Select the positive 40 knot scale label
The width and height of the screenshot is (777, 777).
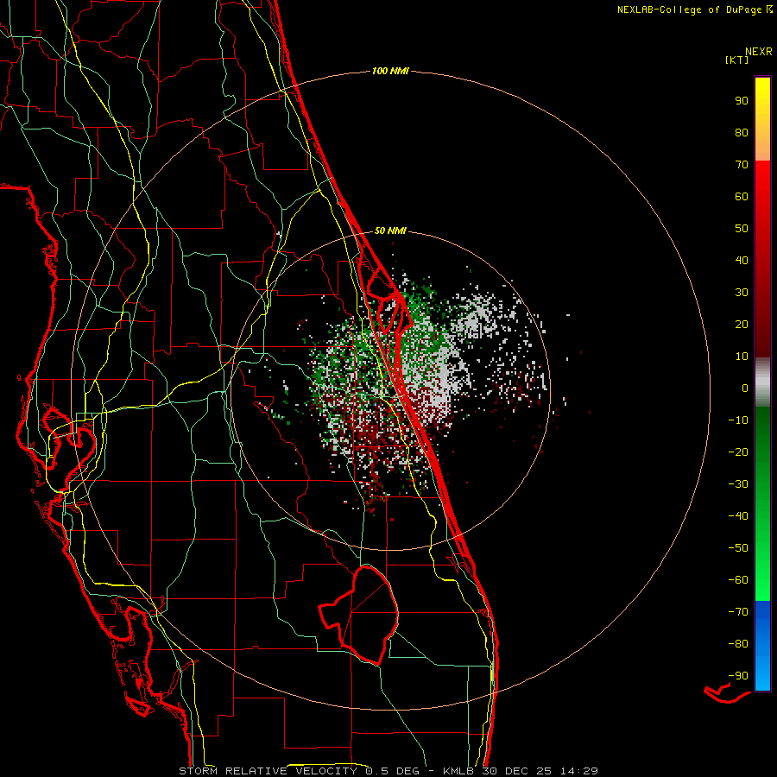click(742, 261)
